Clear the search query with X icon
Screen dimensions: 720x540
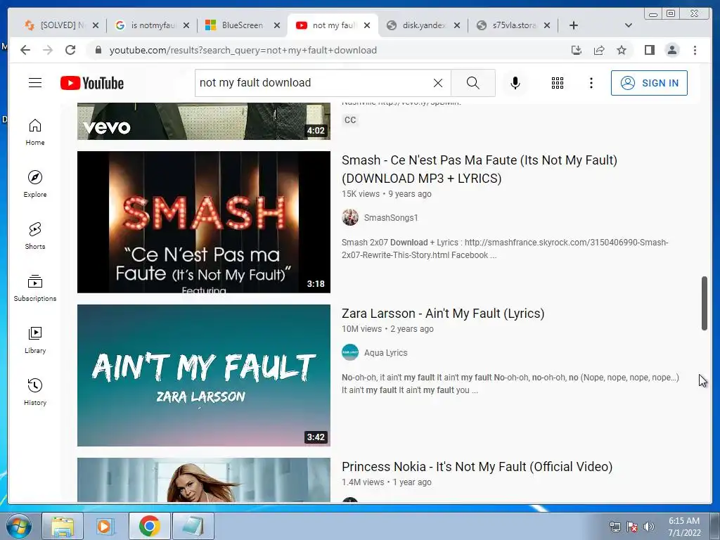point(438,83)
